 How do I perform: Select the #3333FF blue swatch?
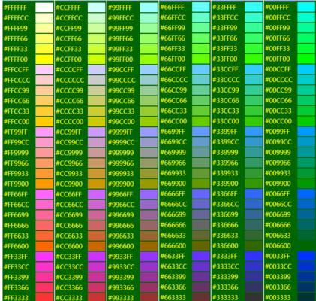254,256
